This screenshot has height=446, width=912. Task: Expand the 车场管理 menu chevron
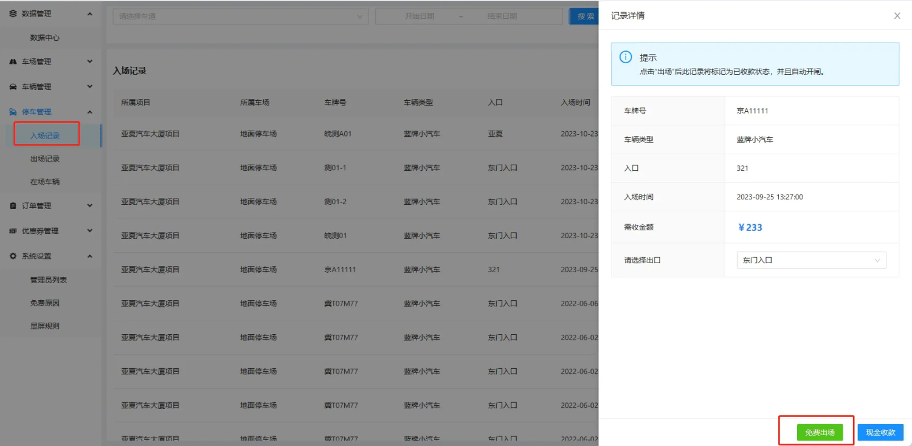90,62
